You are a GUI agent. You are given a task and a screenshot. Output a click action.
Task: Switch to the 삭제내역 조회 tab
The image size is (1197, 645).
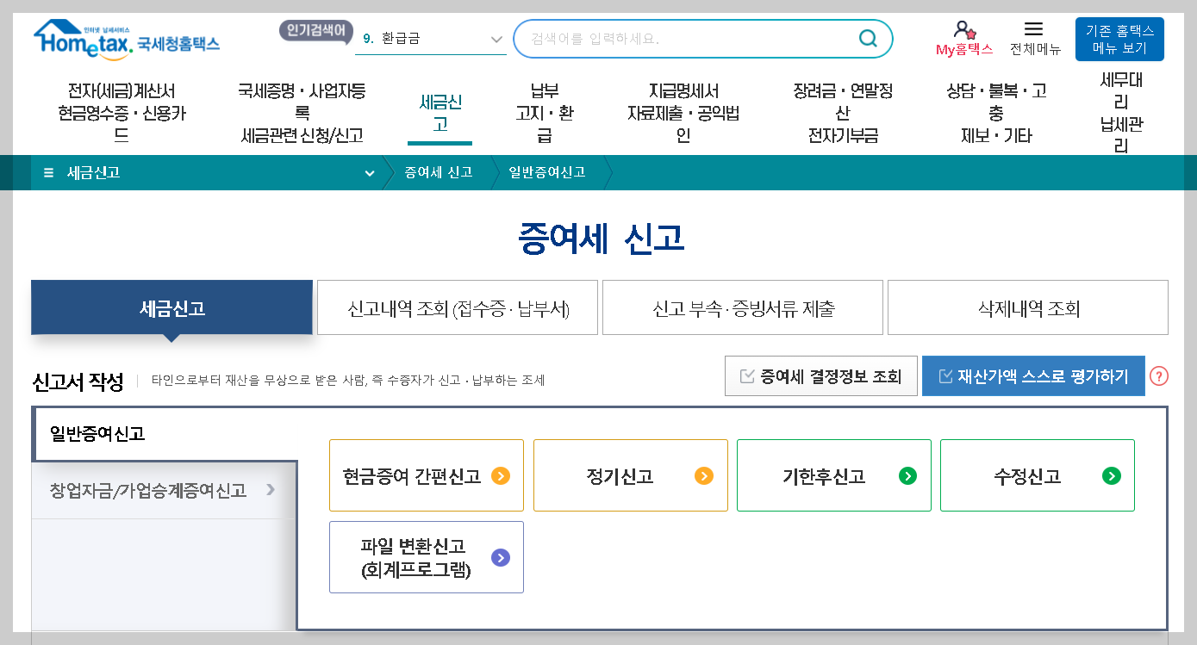pyautogui.click(x=1026, y=307)
